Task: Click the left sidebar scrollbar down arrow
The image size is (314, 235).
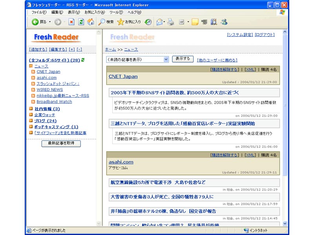Action: (99, 224)
